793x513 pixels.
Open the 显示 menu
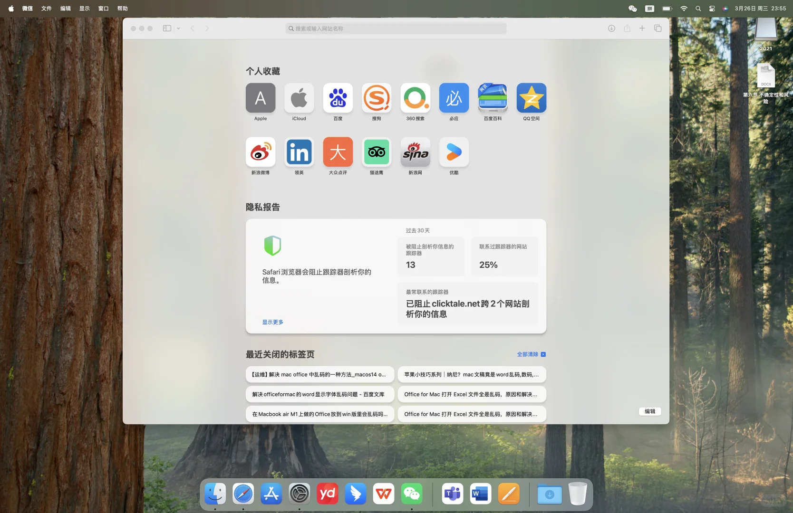click(85, 9)
